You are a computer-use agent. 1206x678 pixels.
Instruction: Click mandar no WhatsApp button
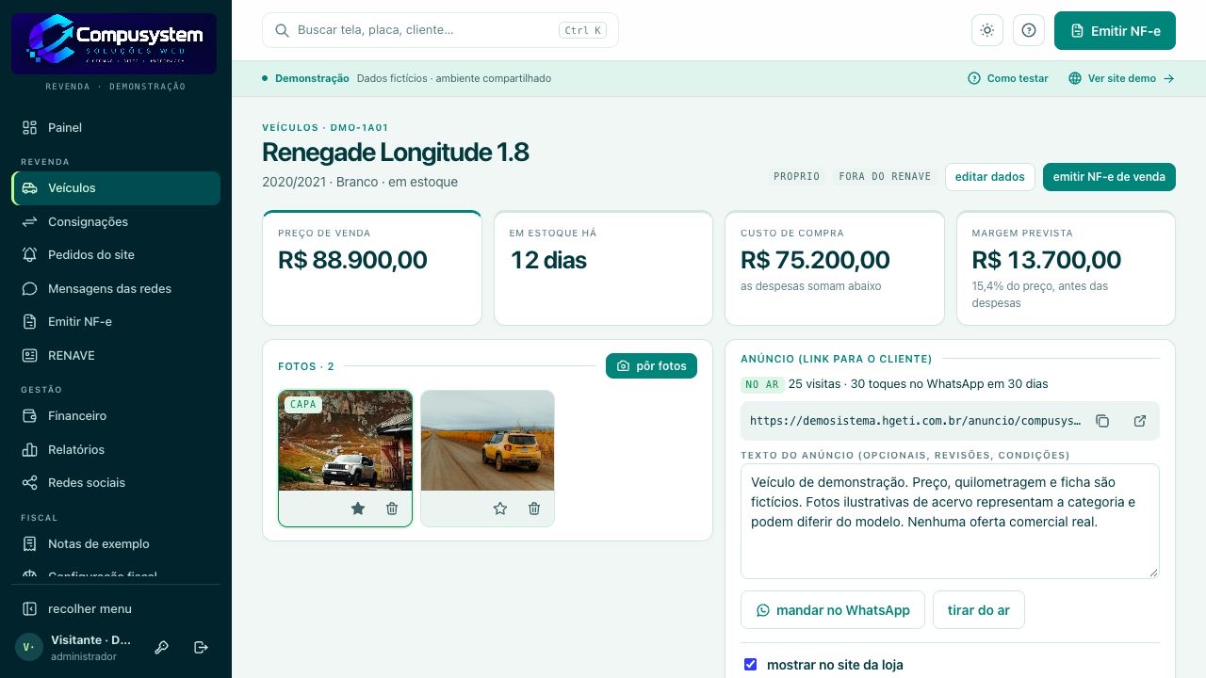pos(833,610)
